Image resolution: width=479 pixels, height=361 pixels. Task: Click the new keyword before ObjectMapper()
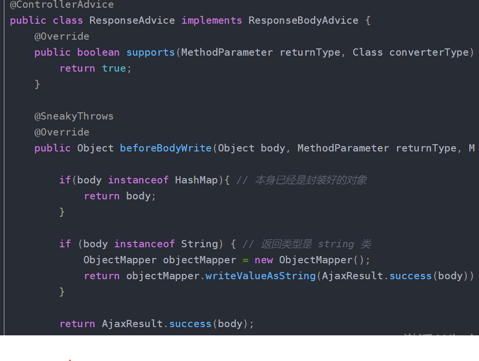pyautogui.click(x=264, y=260)
